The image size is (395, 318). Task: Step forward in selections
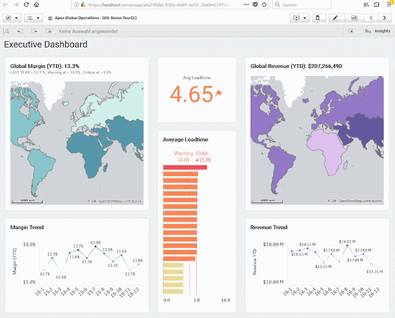pyautogui.click(x=34, y=31)
